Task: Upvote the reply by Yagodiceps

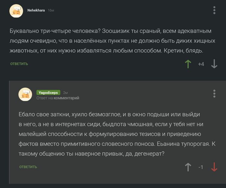Action: click(188, 167)
